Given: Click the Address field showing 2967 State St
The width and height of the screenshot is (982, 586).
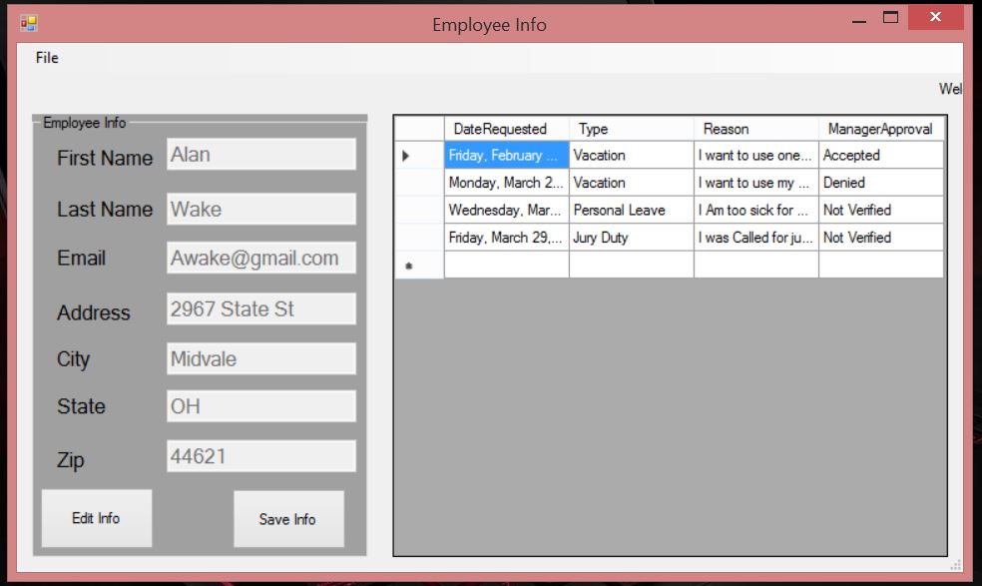Looking at the screenshot, I should click(x=260, y=309).
